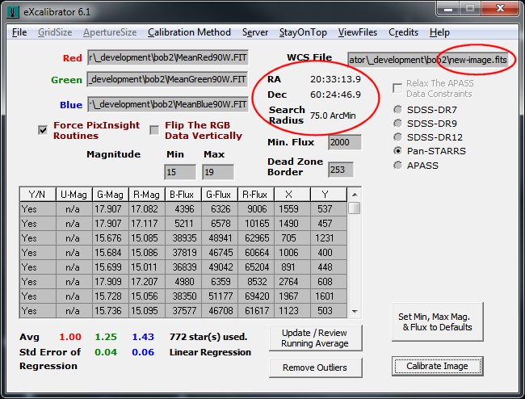
Task: Select the APASS radio button
Action: pyautogui.click(x=397, y=166)
